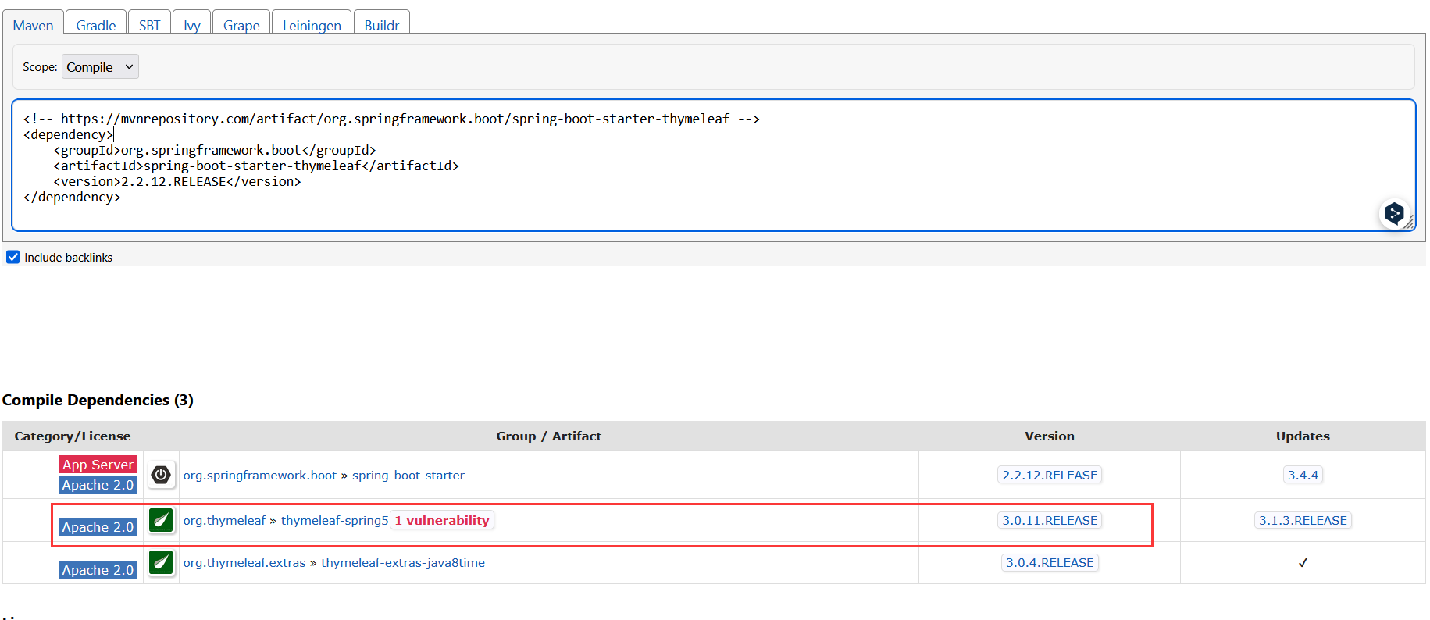Click the 1 vulnerability badge
The height and width of the screenshot is (620, 1430).
442,520
